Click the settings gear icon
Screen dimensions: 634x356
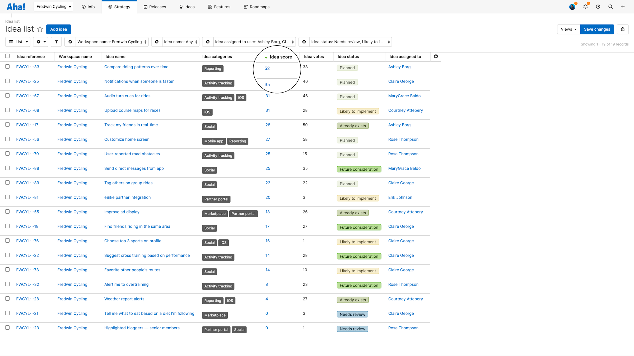tap(585, 7)
